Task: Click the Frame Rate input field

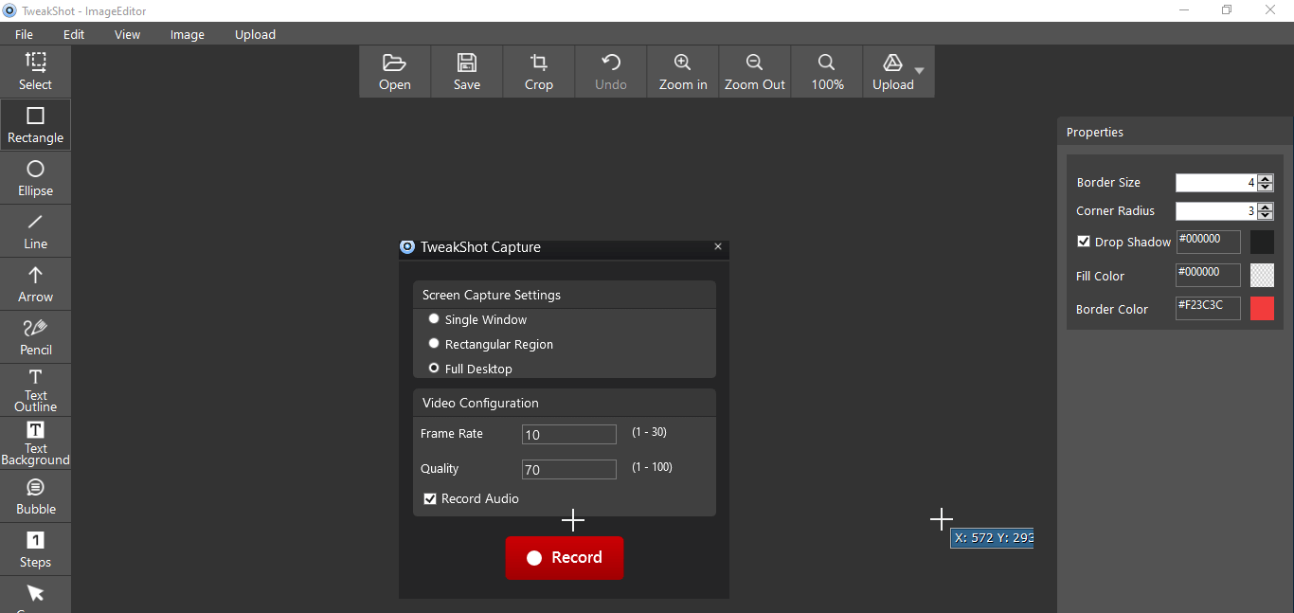Action: (569, 435)
